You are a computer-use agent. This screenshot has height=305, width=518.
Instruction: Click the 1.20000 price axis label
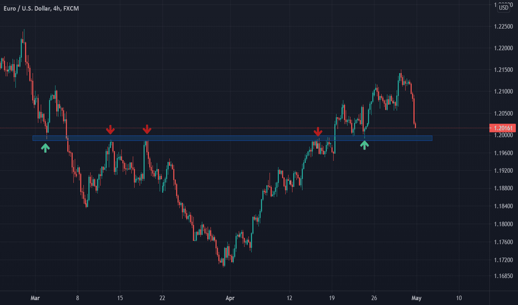pyautogui.click(x=504, y=135)
